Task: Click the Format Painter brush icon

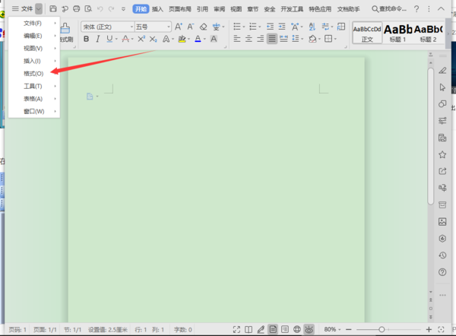Action: (65, 29)
